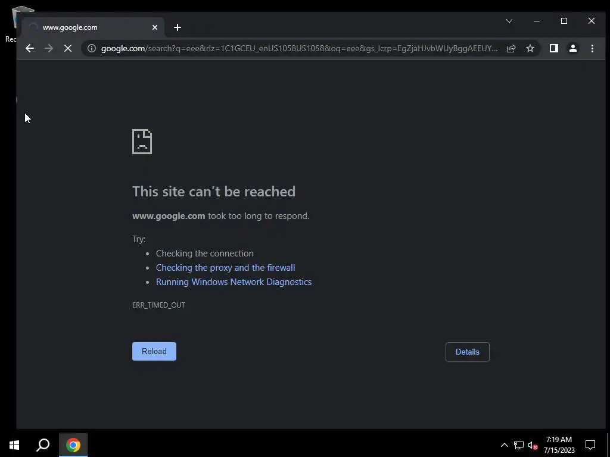Open Checking the proxy and the firewall link
The image size is (610, 457).
(225, 267)
